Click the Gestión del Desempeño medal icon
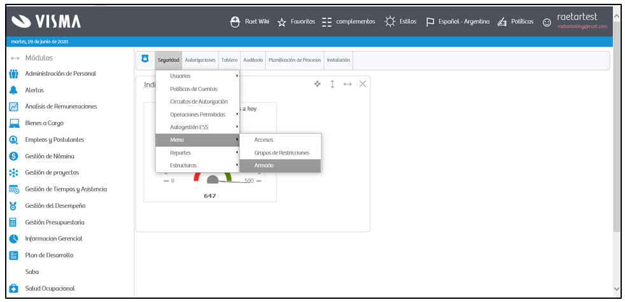 pos(14,206)
